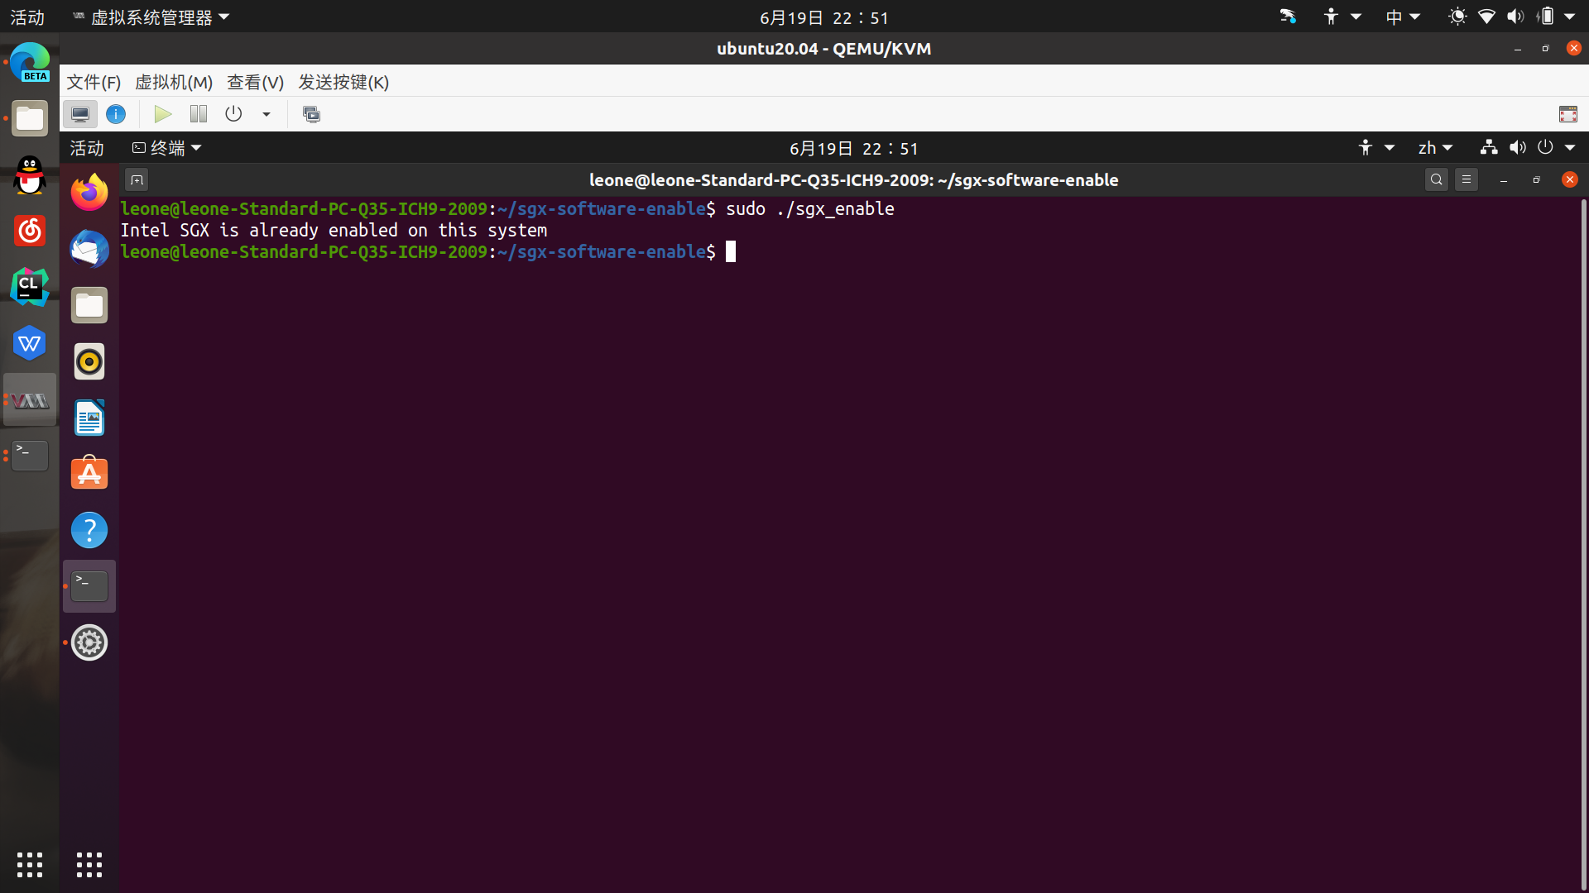
Task: Click the guest 活动 activities button
Action: pos(87,148)
